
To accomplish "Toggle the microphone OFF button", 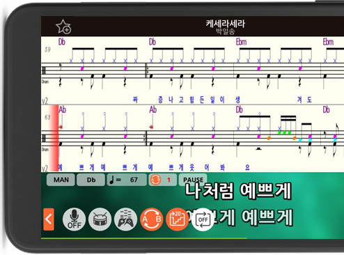I will [x=74, y=219].
